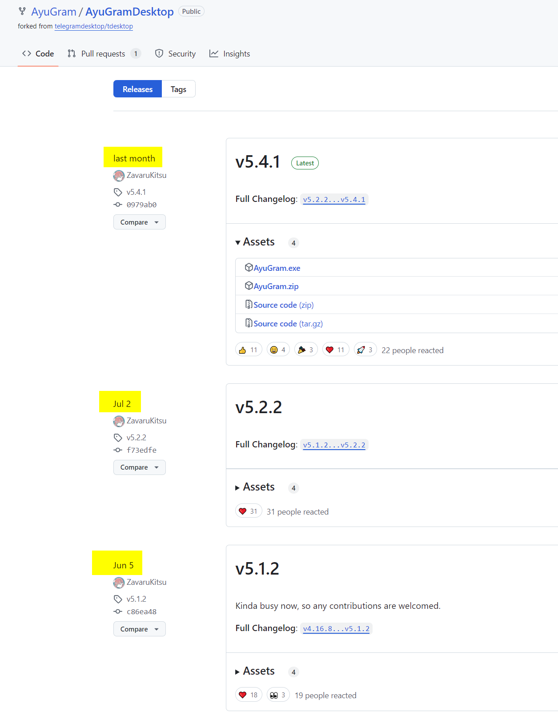
Task: Click '19 people reacted' text
Action: (325, 696)
